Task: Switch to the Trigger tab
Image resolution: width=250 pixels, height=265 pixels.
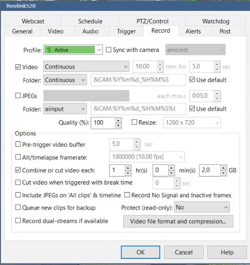Action: coord(126,31)
